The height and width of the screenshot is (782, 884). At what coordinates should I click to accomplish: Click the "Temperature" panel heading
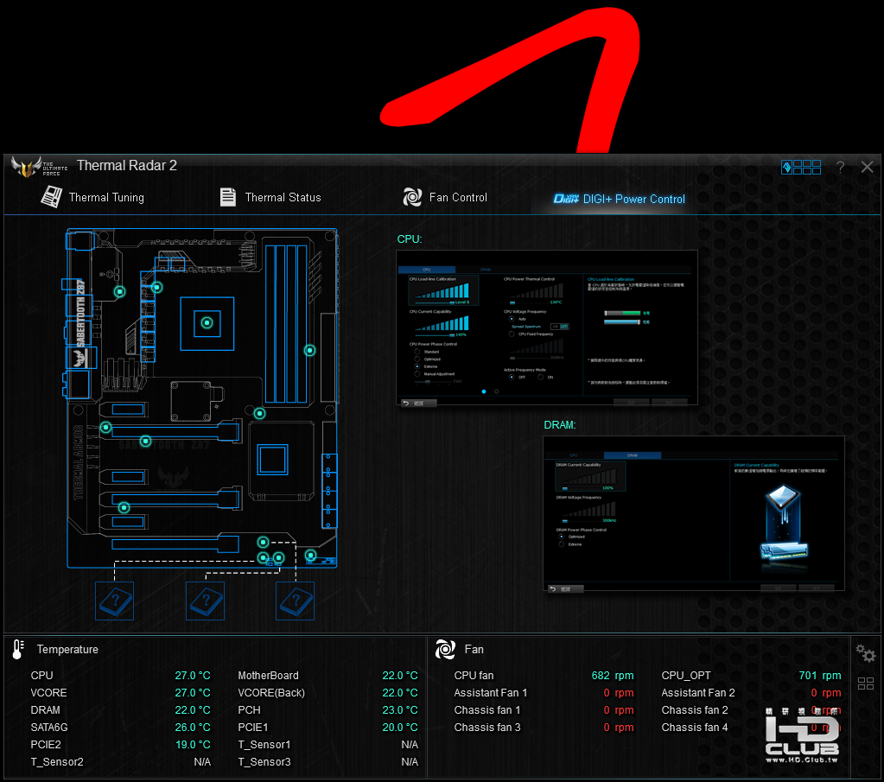coord(67,650)
